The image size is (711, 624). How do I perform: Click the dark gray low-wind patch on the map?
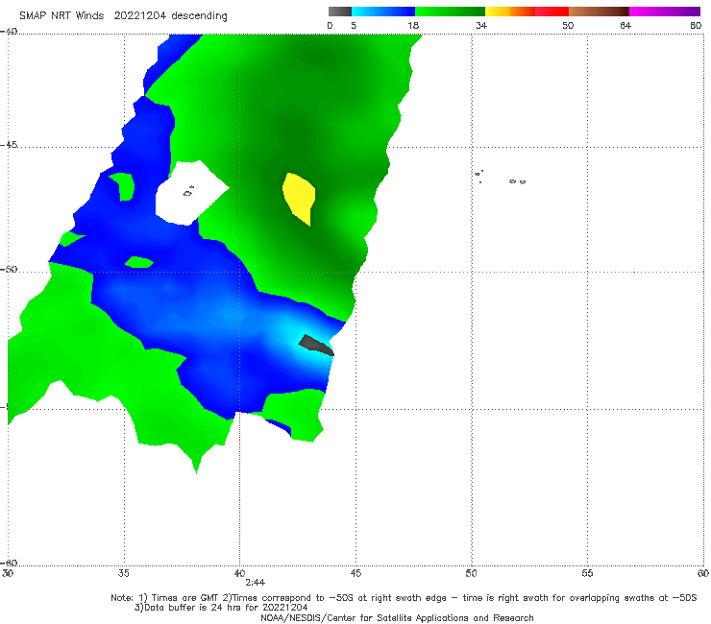click(316, 346)
